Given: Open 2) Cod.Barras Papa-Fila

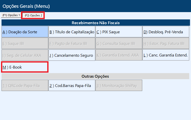Looking at the screenshot, I should click(x=72, y=85).
